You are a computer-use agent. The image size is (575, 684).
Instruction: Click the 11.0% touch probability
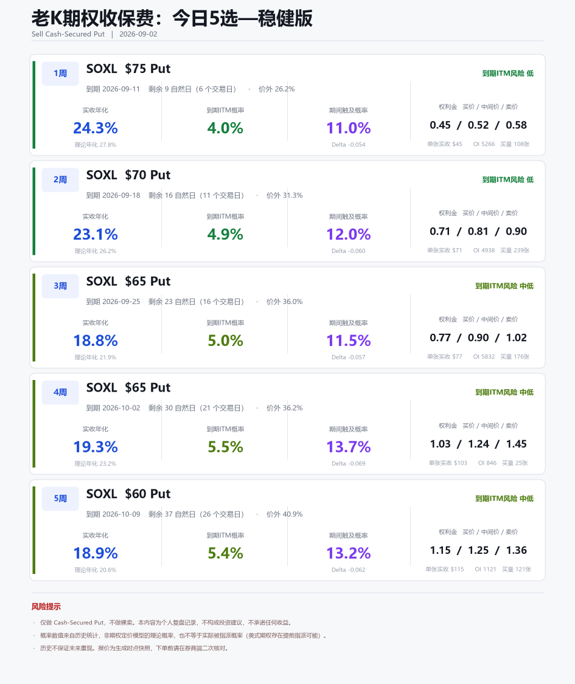pos(349,128)
